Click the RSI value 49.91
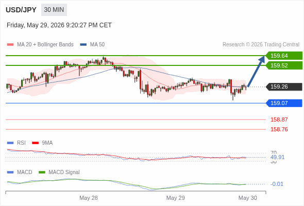The width and height of the screenshot is (304, 206). click(277, 157)
